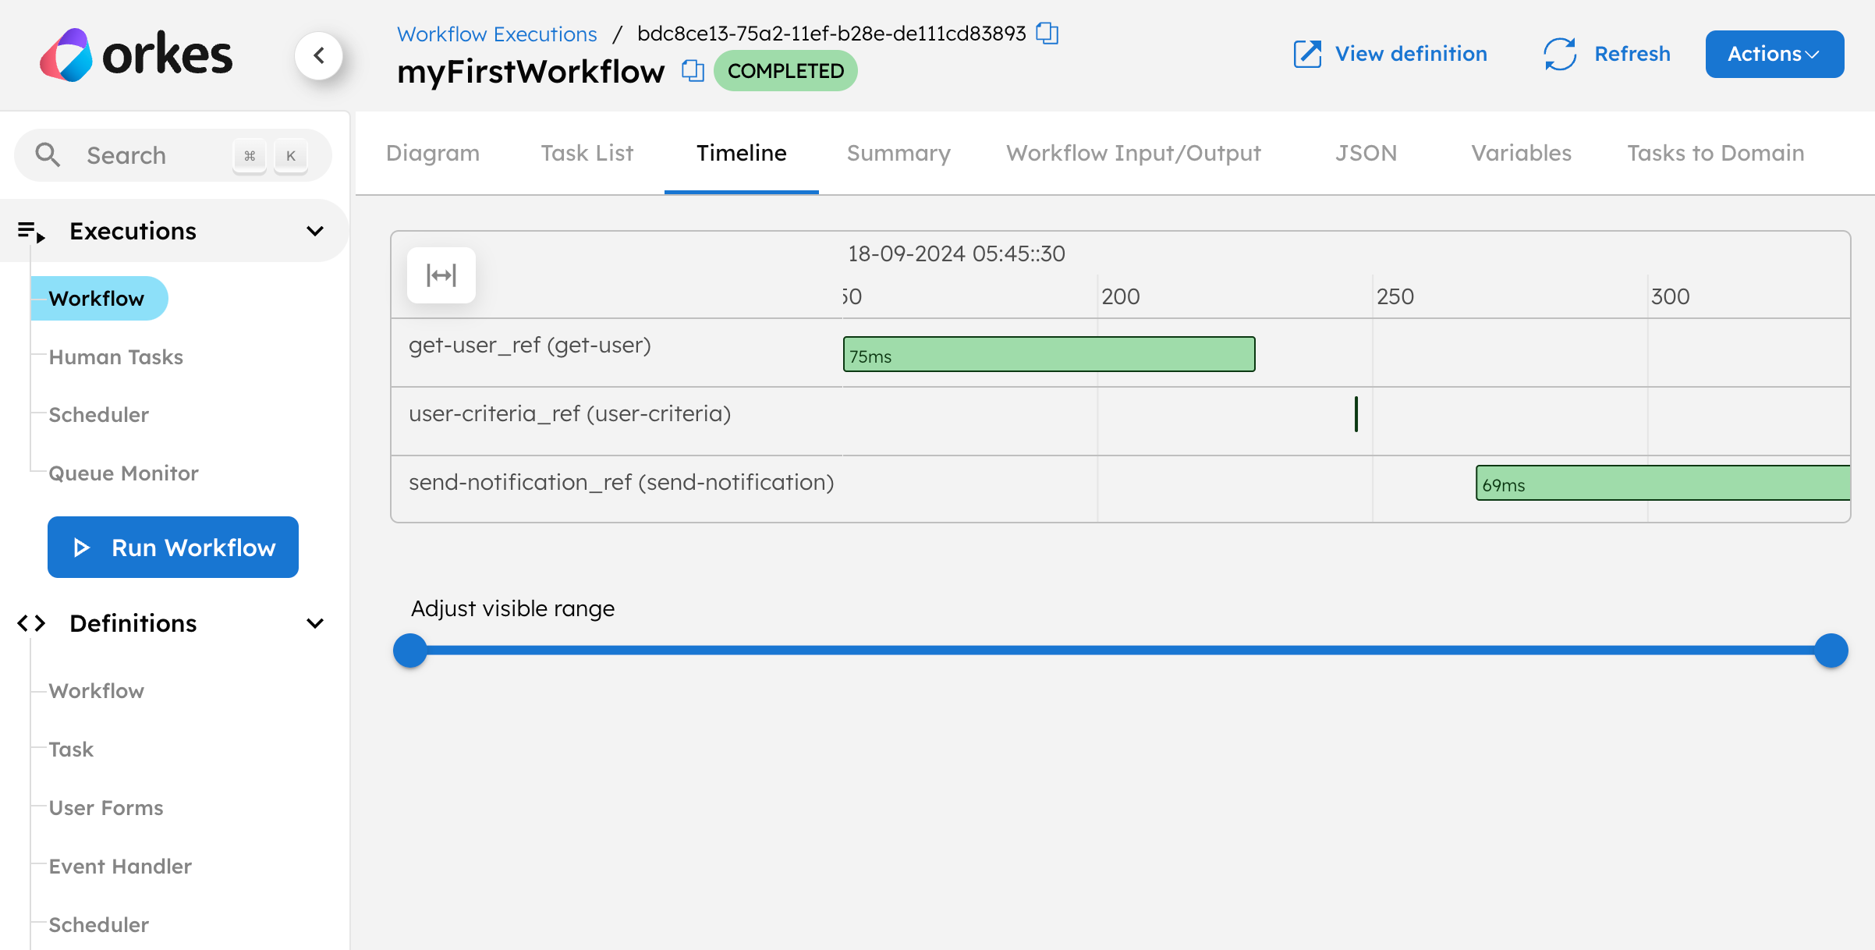Click the 18-09-2024 05:45::30 timestamp
Screen dimensions: 1875x950
click(x=956, y=253)
